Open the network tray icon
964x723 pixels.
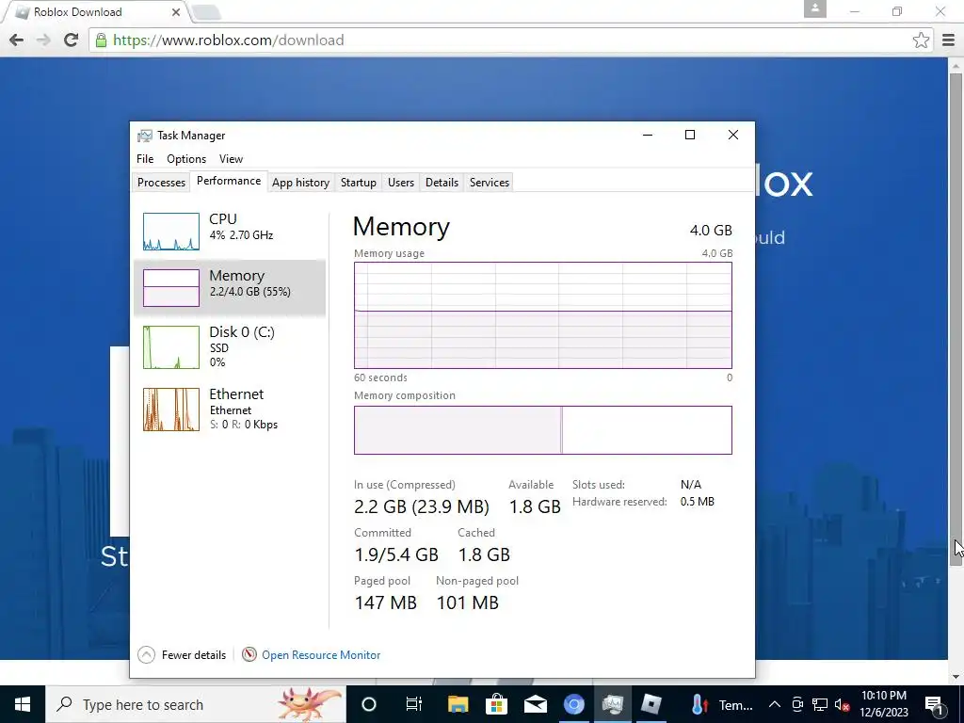click(x=820, y=704)
